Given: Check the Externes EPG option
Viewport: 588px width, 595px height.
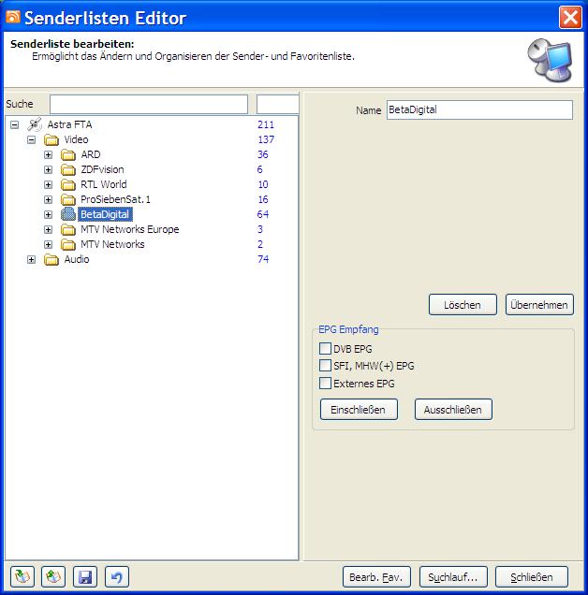Looking at the screenshot, I should click(x=325, y=383).
